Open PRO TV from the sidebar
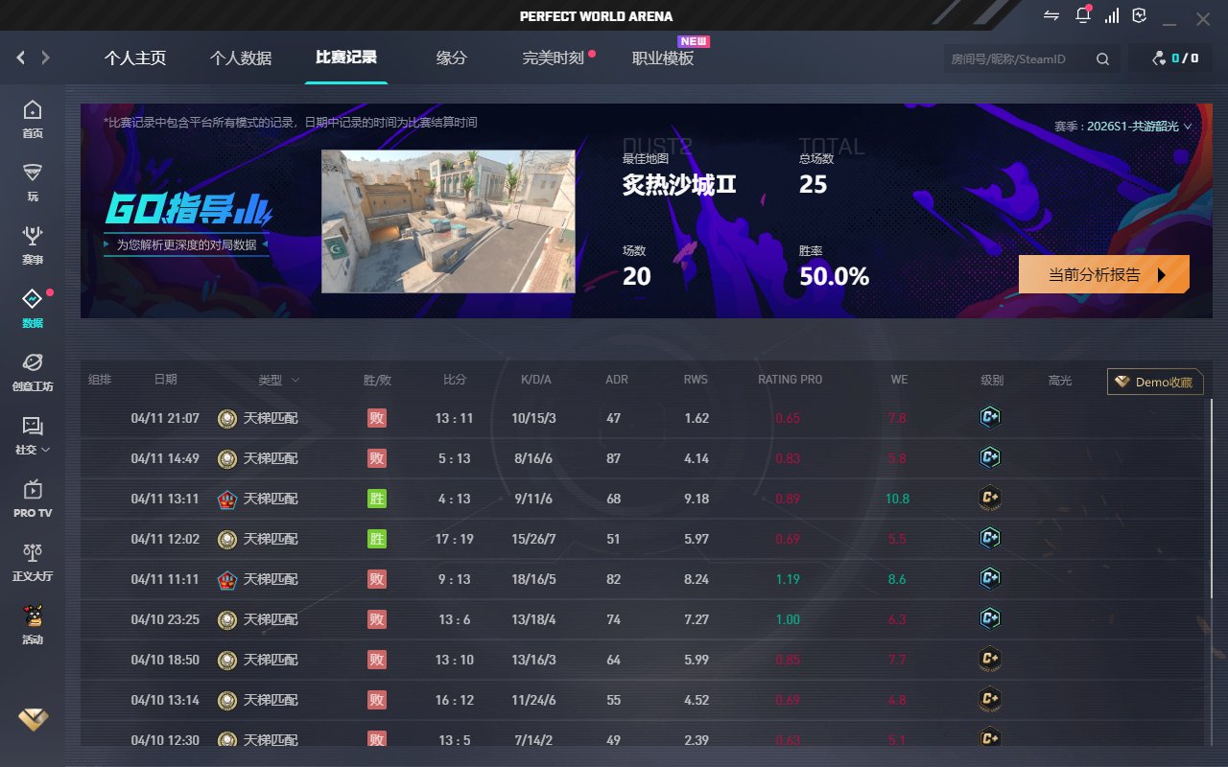This screenshot has height=767, width=1228. click(33, 498)
